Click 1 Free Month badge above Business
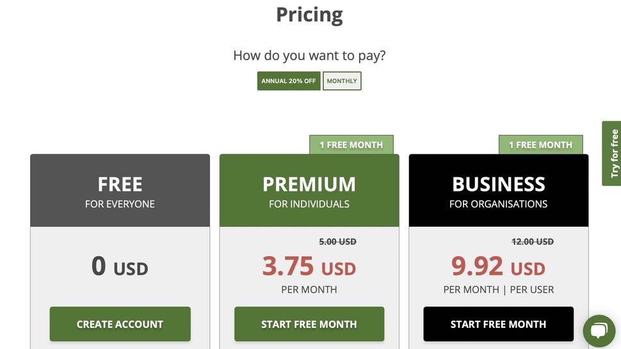This screenshot has height=349, width=621. pyautogui.click(x=541, y=145)
